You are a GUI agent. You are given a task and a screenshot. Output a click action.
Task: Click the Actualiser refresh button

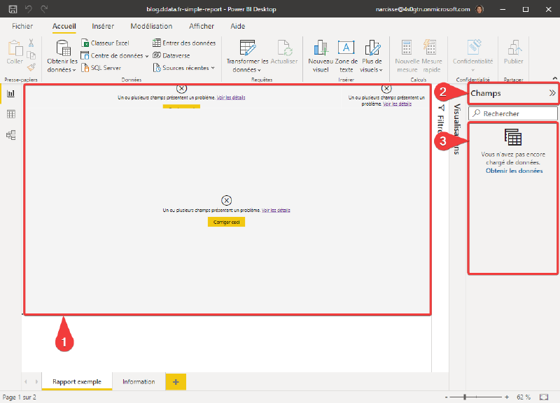tap(284, 52)
